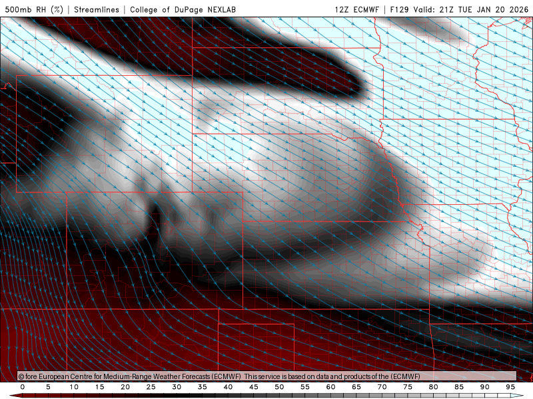Click the '500mb RH (%)' title text
This screenshot has width=533, height=399.
(34, 9)
